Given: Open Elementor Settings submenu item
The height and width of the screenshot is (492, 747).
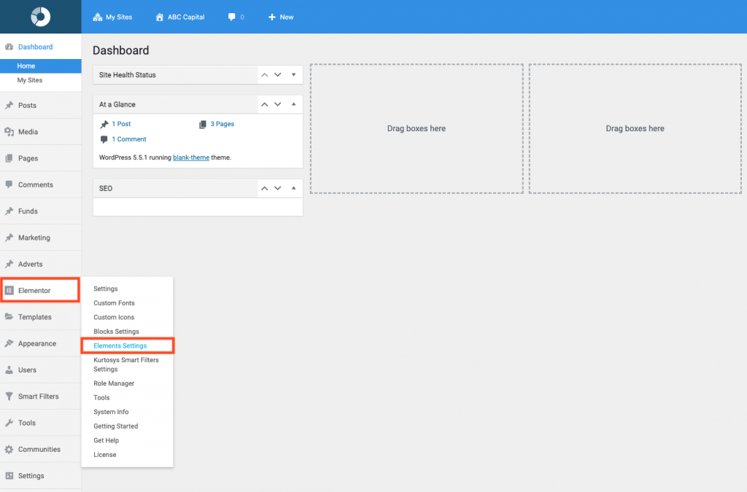Looking at the screenshot, I should pos(105,289).
